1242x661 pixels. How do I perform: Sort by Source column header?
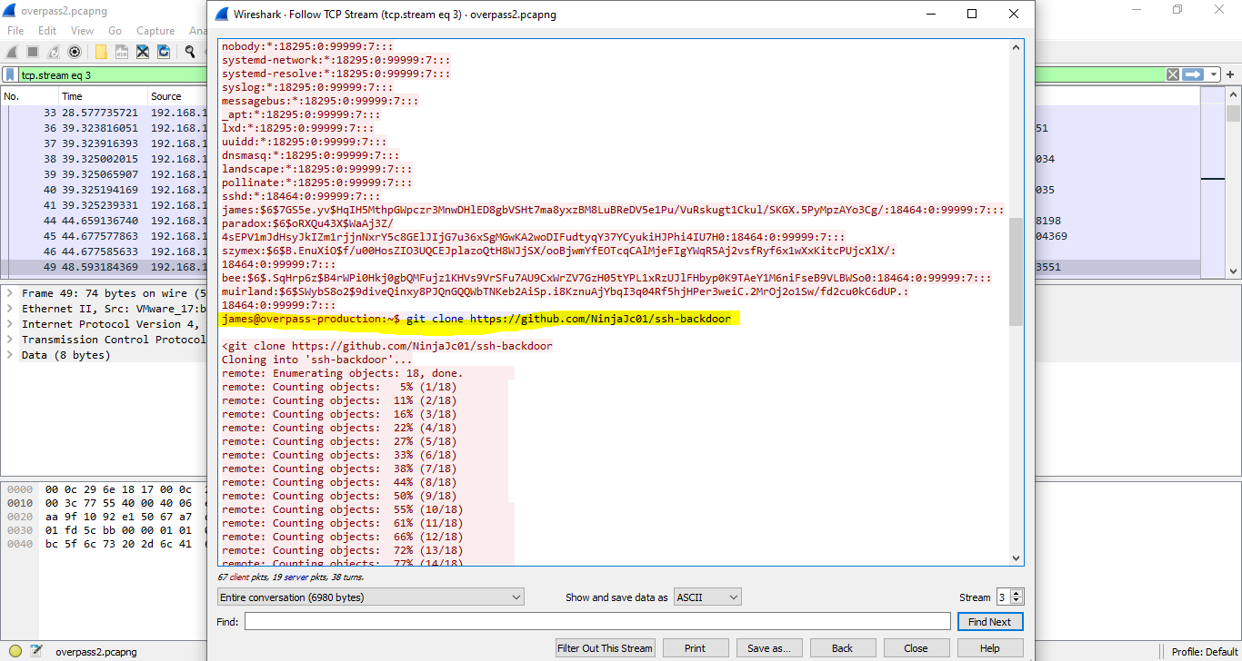click(177, 96)
